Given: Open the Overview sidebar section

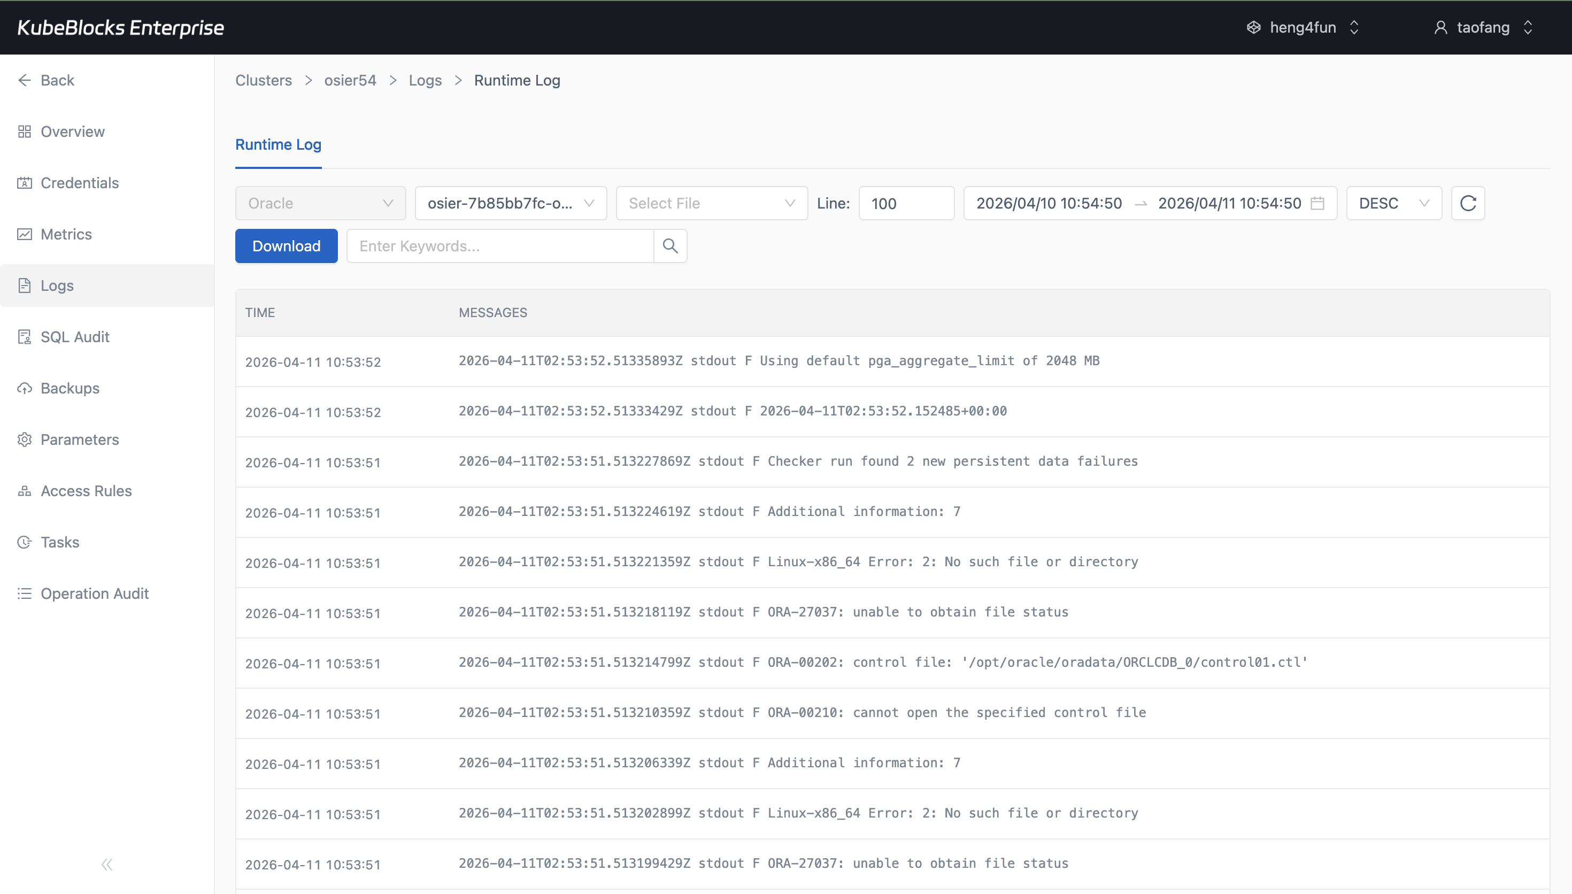Looking at the screenshot, I should (x=72, y=132).
